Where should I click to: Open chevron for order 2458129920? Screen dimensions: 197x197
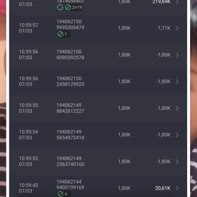(x=177, y=82)
